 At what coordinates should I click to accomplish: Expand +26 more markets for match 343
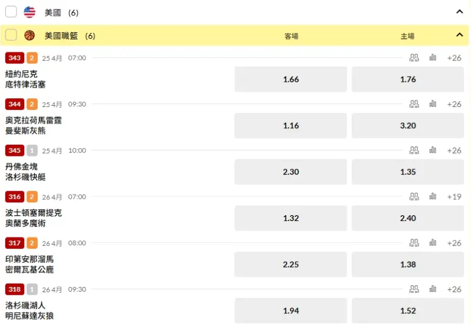[454, 58]
